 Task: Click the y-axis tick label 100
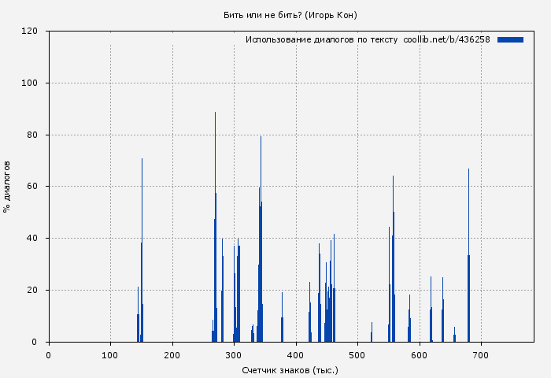coord(30,83)
